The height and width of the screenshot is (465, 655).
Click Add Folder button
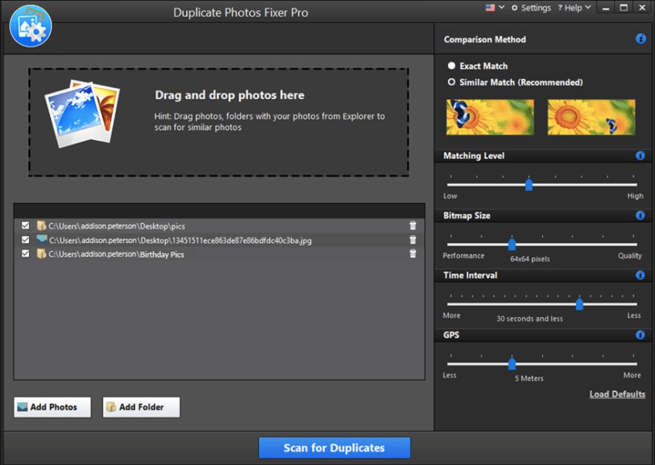(x=142, y=407)
